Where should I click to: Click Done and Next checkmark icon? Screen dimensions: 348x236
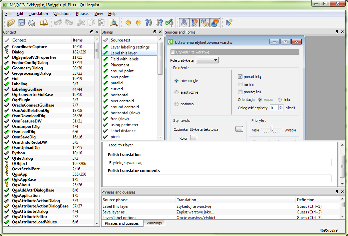click(x=170, y=23)
